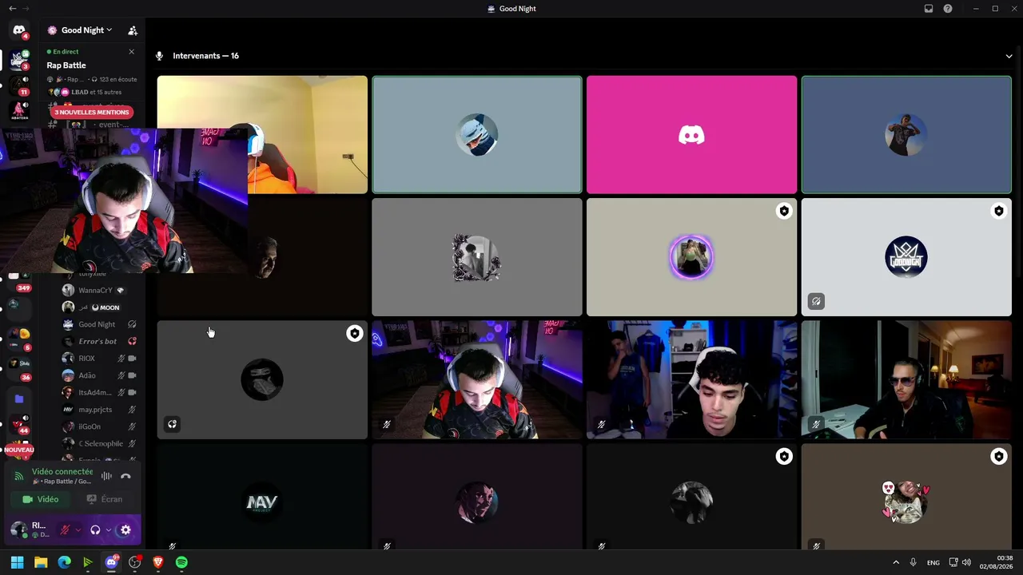Open Discord user settings gear
Image resolution: width=1023 pixels, height=575 pixels.
pyautogui.click(x=125, y=529)
